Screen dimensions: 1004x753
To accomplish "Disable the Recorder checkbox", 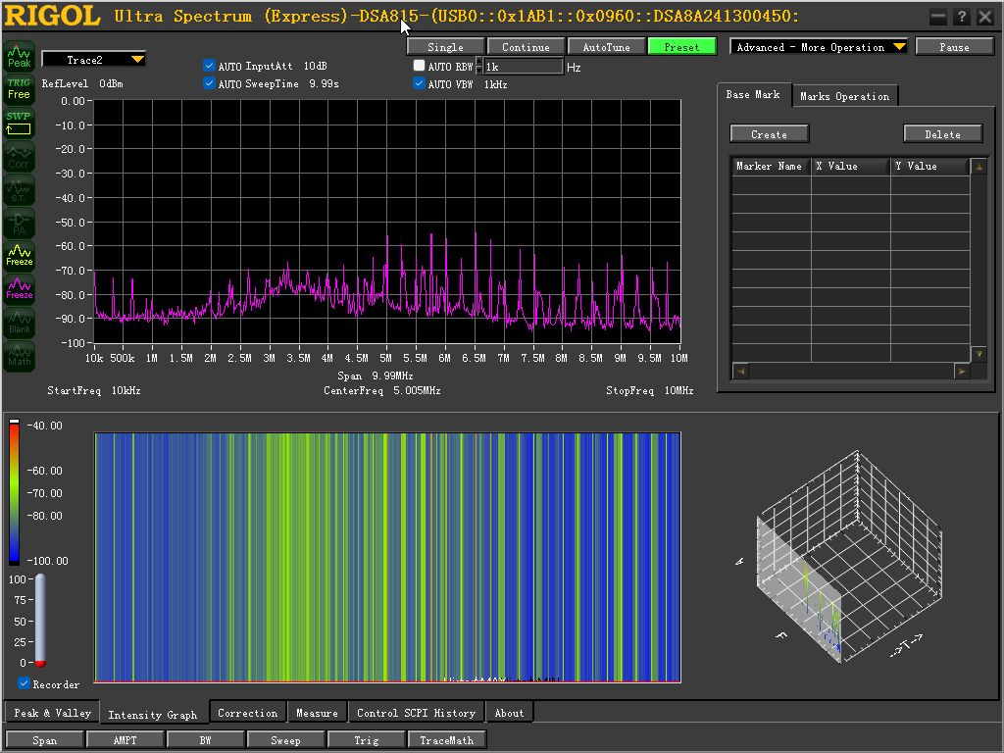I will point(24,683).
